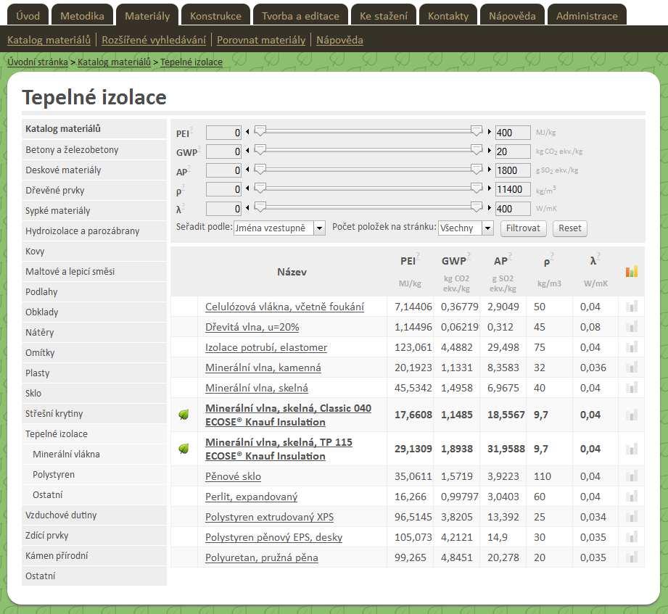Click compare icon for Polystyren pěnový EPS row

click(631, 537)
